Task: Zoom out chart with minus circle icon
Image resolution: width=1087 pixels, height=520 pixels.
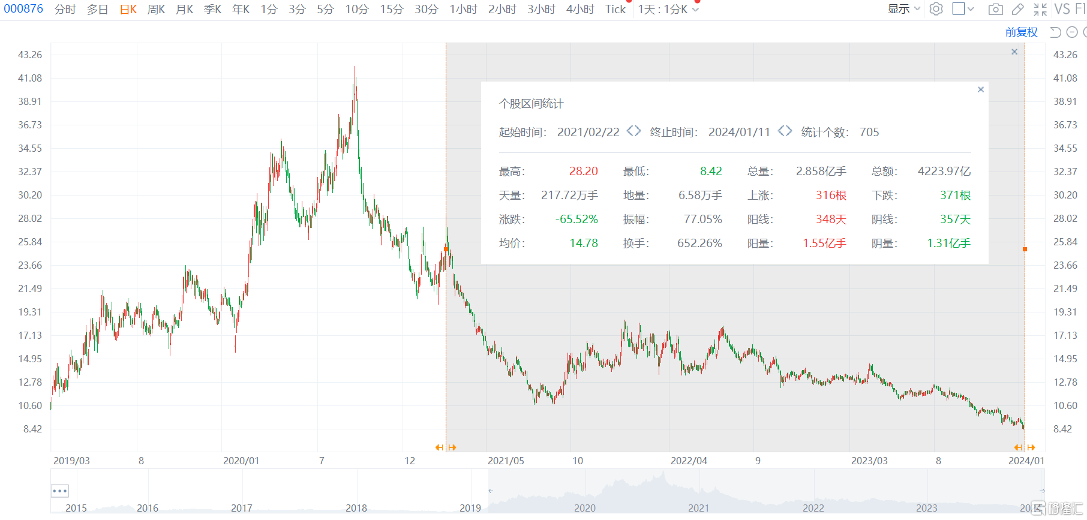Action: click(1073, 32)
